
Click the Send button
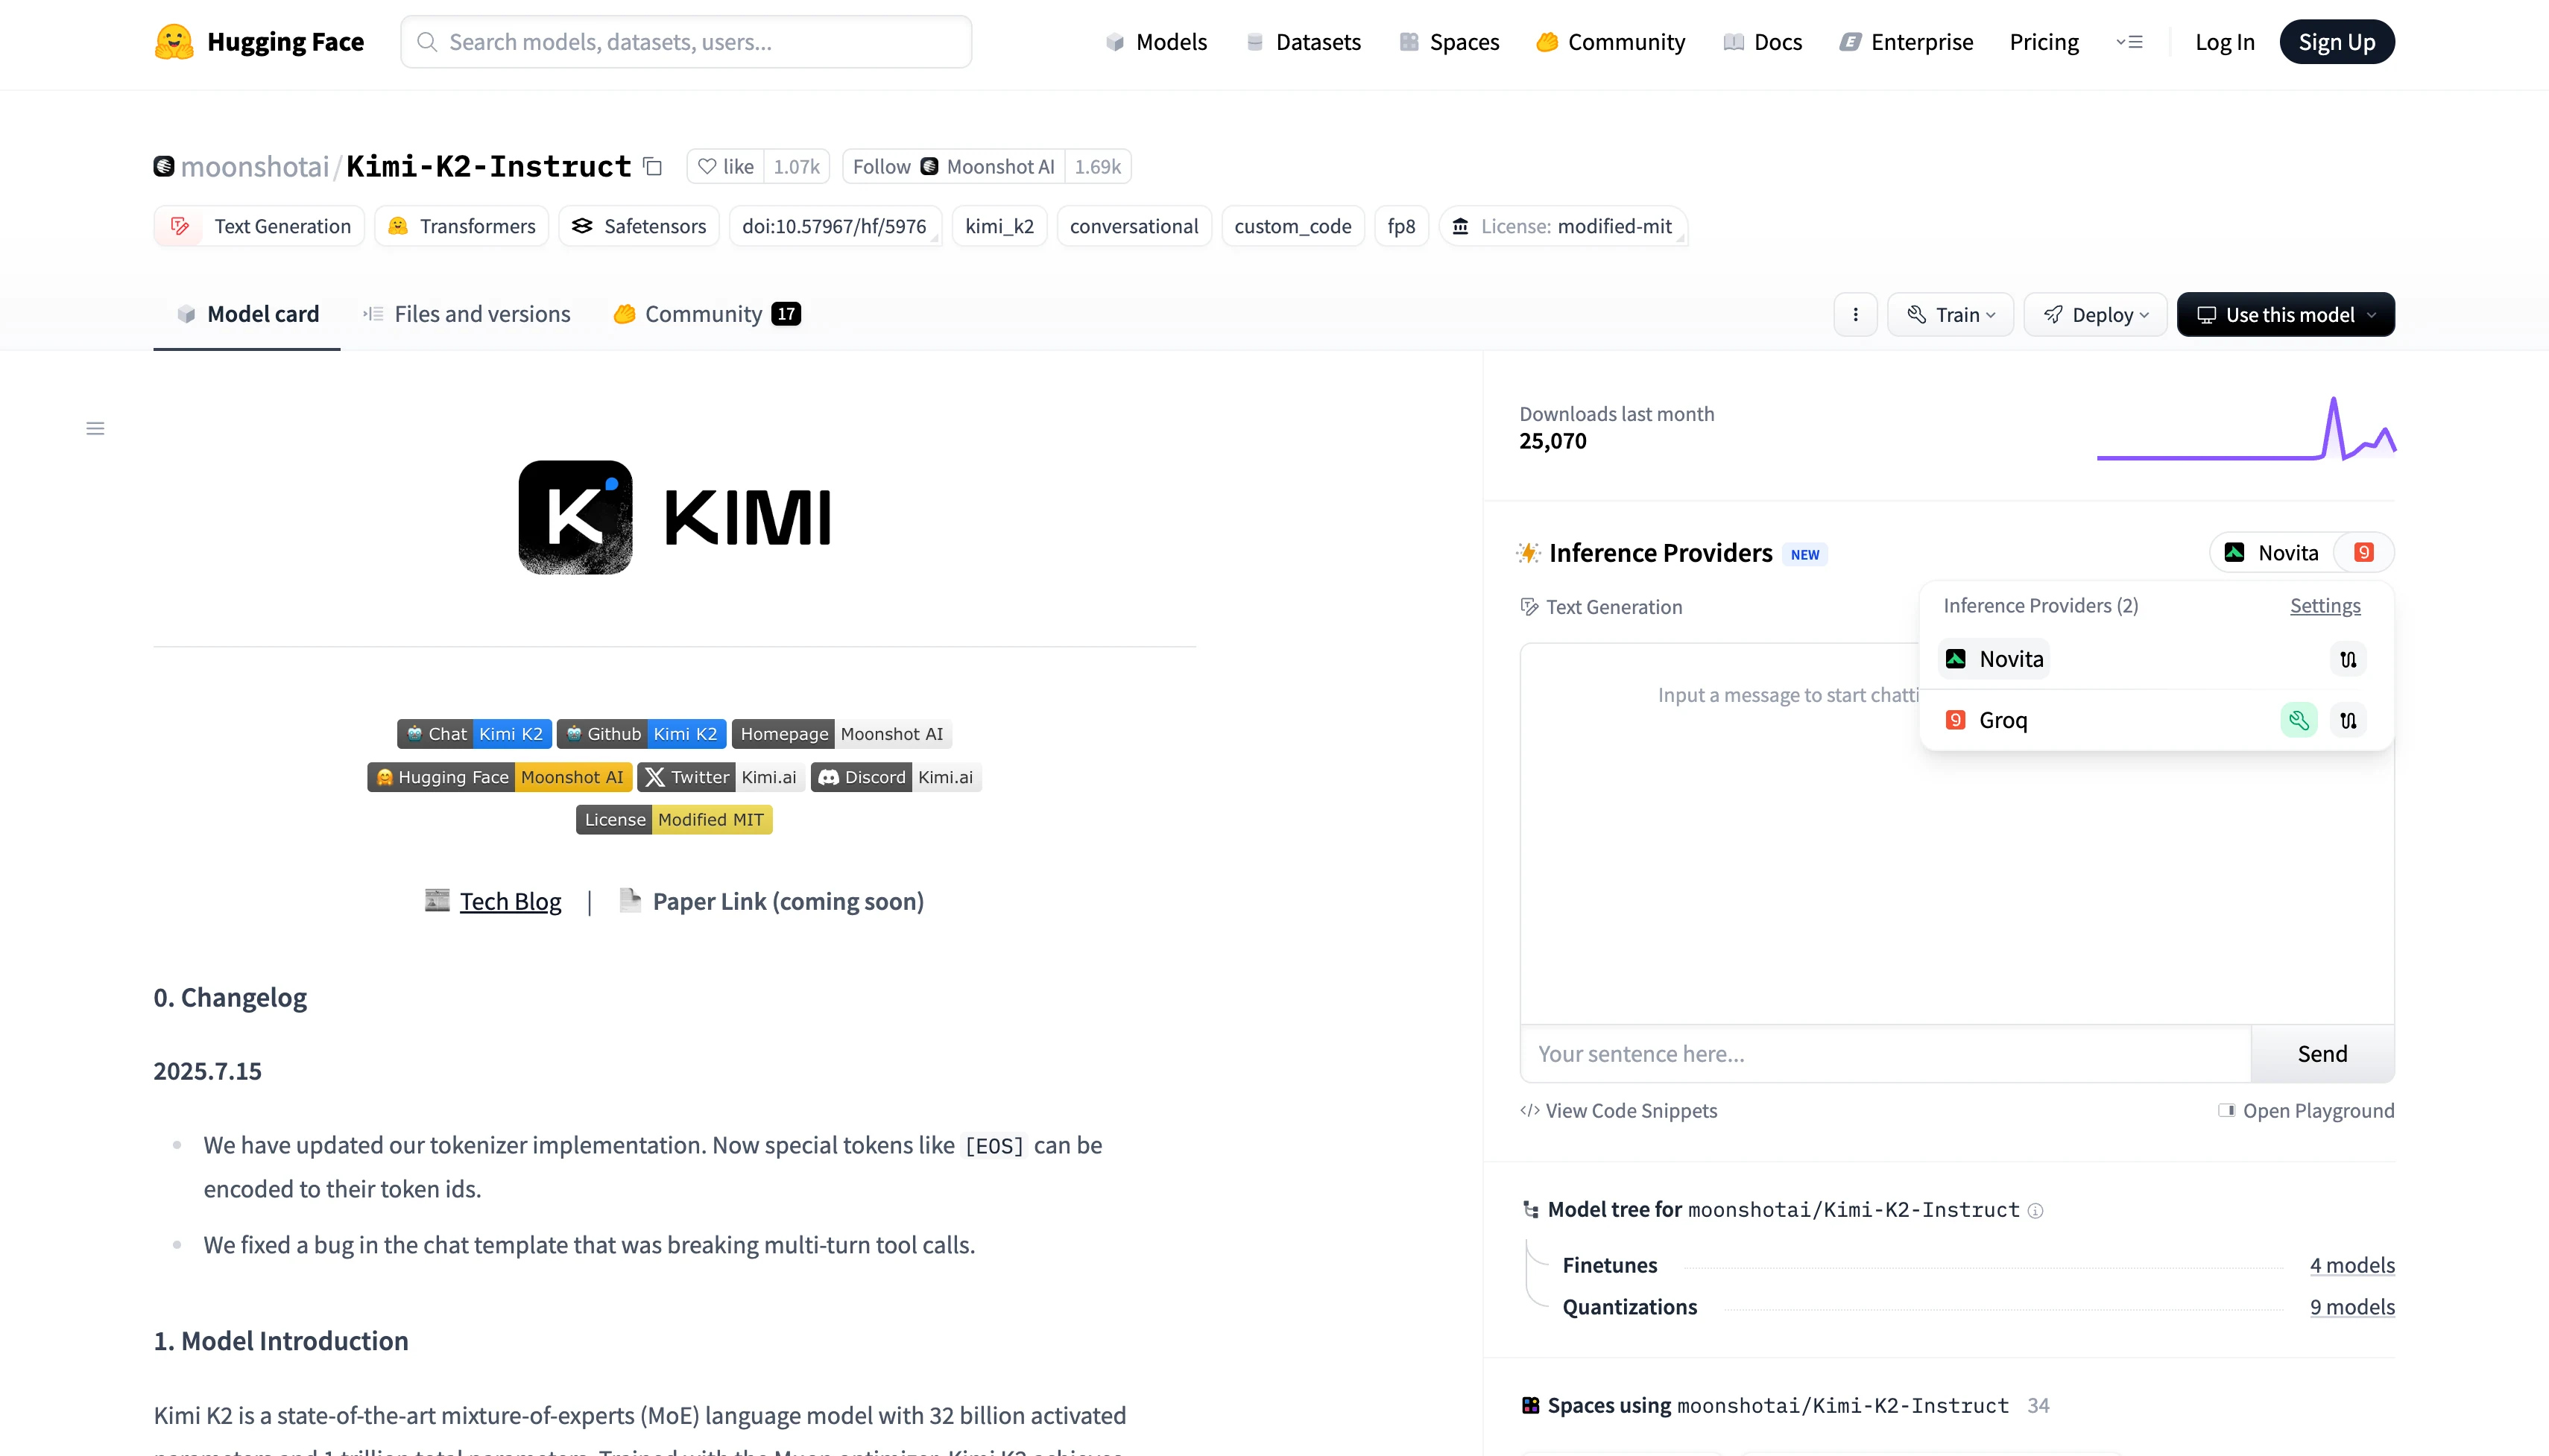pos(2322,1054)
